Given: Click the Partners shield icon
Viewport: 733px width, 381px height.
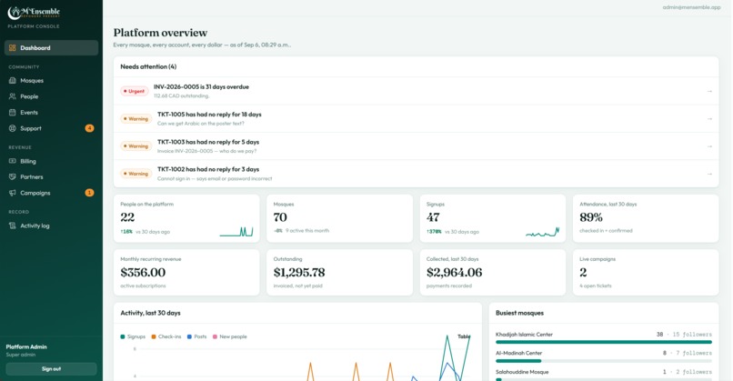Looking at the screenshot, I should 13,176.
